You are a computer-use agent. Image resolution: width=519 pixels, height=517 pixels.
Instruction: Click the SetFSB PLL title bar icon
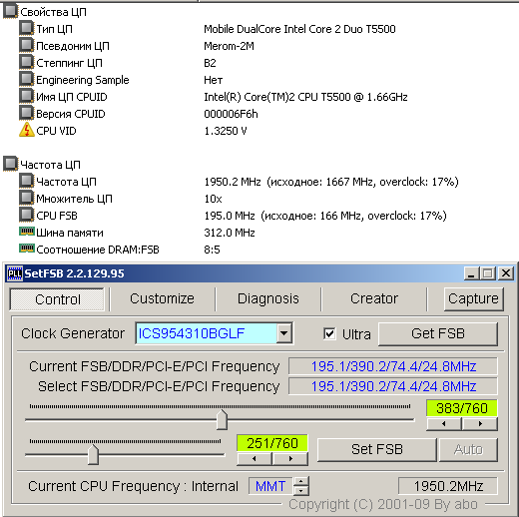tap(15, 273)
